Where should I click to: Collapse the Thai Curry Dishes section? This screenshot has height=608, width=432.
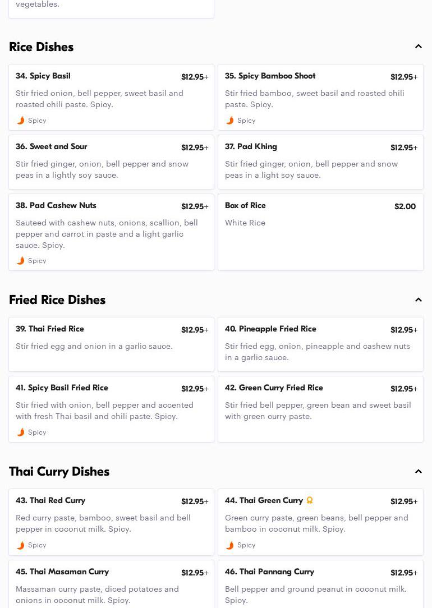[418, 472]
